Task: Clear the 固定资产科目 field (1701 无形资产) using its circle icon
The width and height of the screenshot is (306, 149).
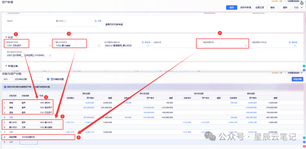Action: pos(50,46)
